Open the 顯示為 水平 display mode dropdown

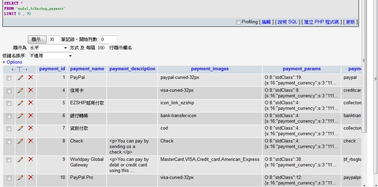click(x=49, y=48)
